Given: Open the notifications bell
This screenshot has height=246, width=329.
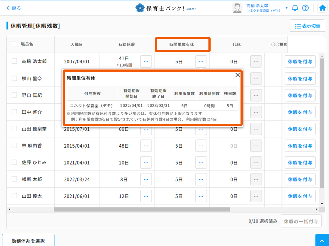Looking at the screenshot, I should (295, 8).
